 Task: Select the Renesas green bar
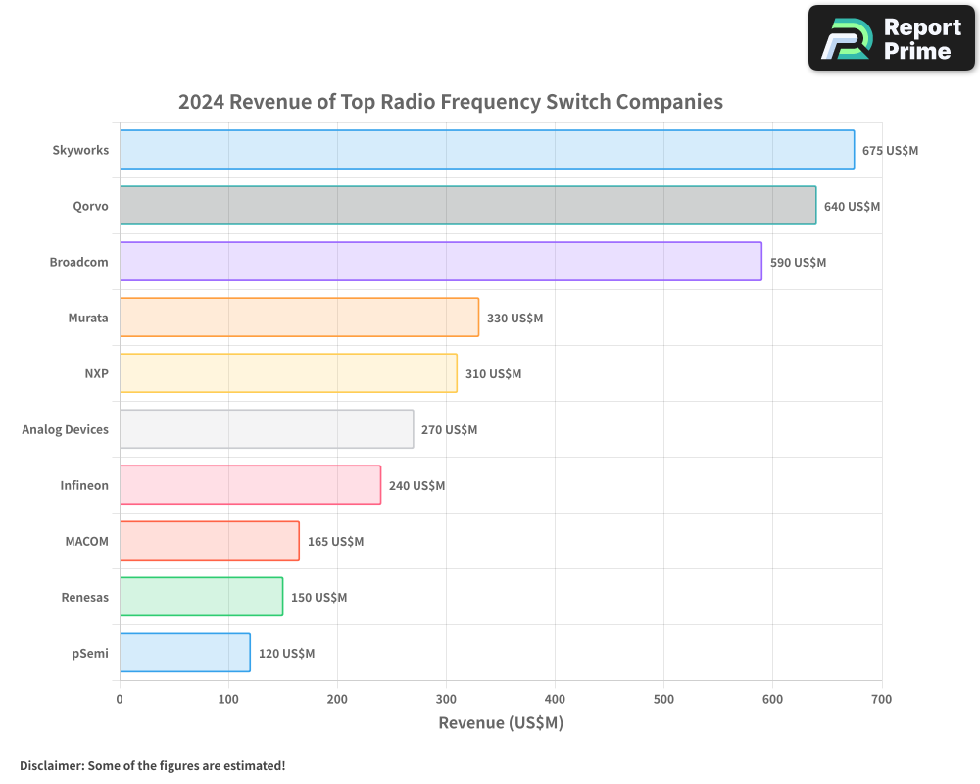click(200, 597)
